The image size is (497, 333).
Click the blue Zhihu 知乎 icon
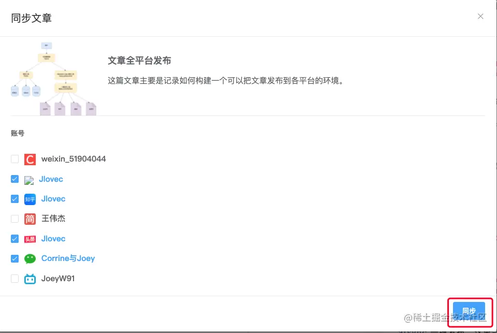[30, 199]
